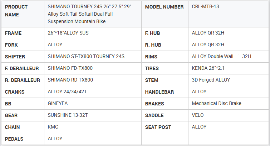This screenshot has width=270, height=146.
Task: Select the KMC chain value
Action: (53, 127)
